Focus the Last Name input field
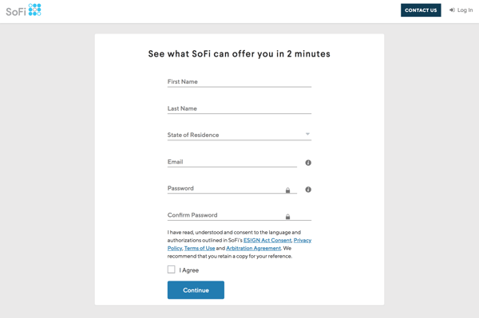The height and width of the screenshot is (318, 479). [239, 108]
